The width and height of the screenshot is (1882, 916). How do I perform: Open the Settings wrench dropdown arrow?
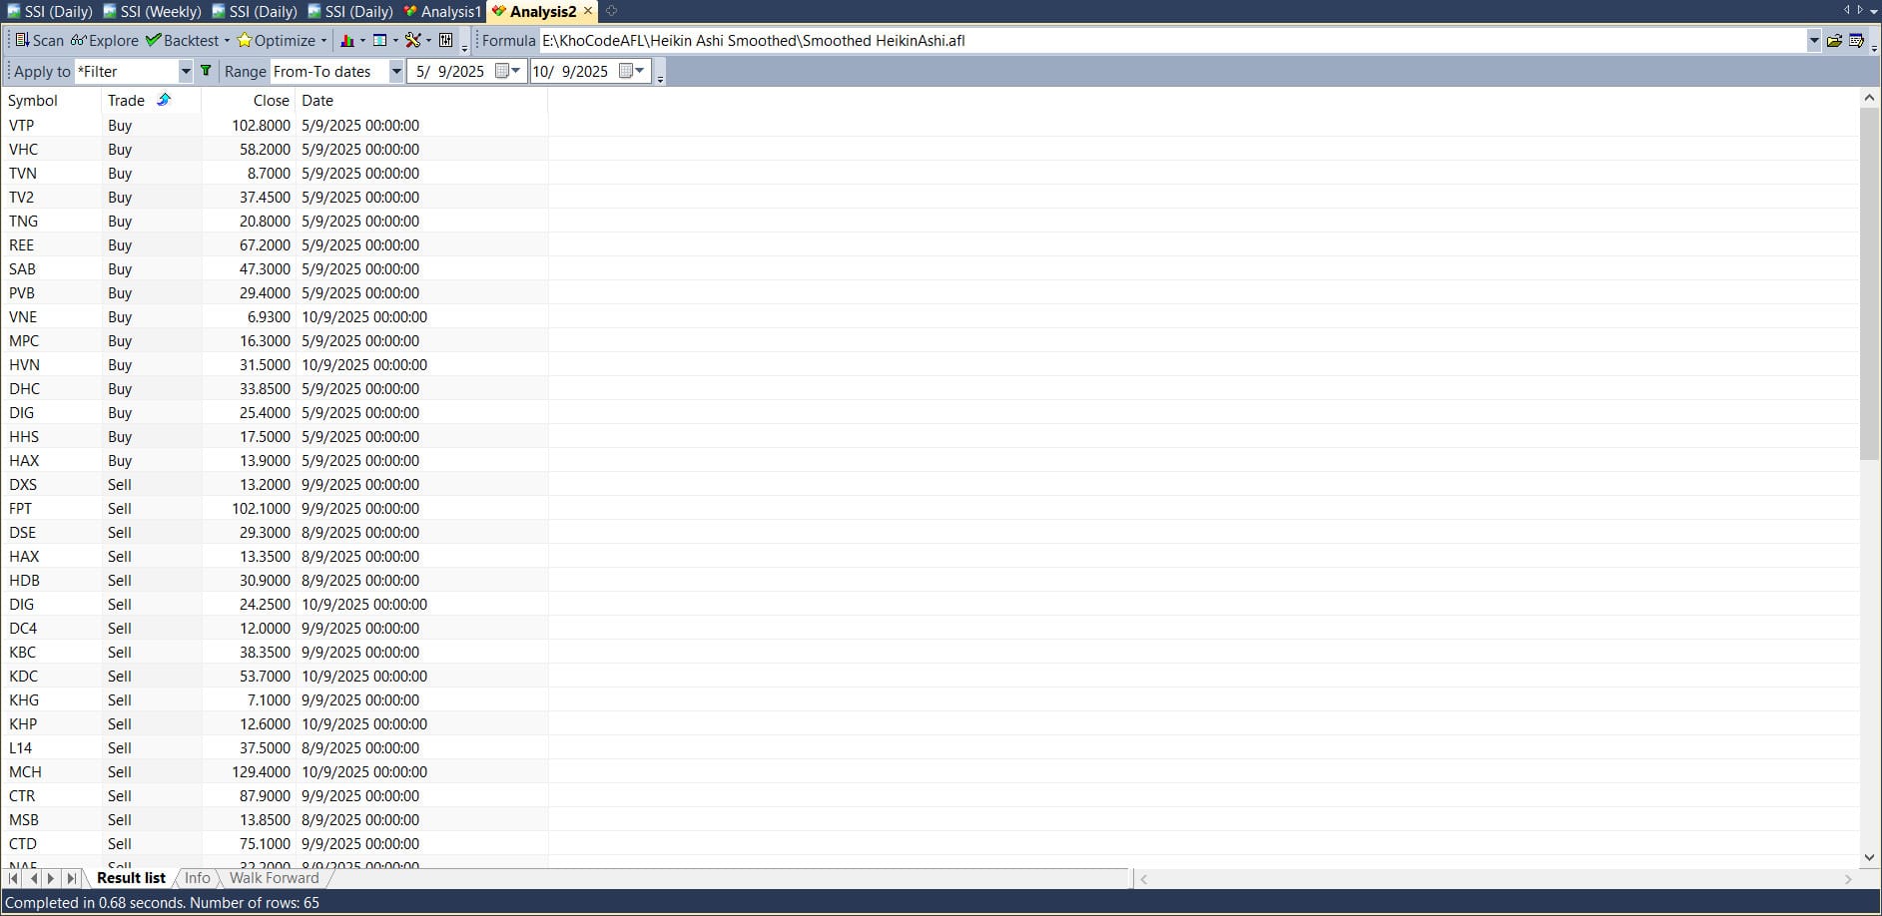pyautogui.click(x=428, y=41)
